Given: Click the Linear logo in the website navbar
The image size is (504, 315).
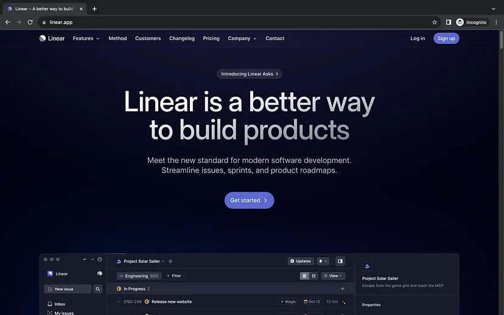Looking at the screenshot, I should point(52,38).
